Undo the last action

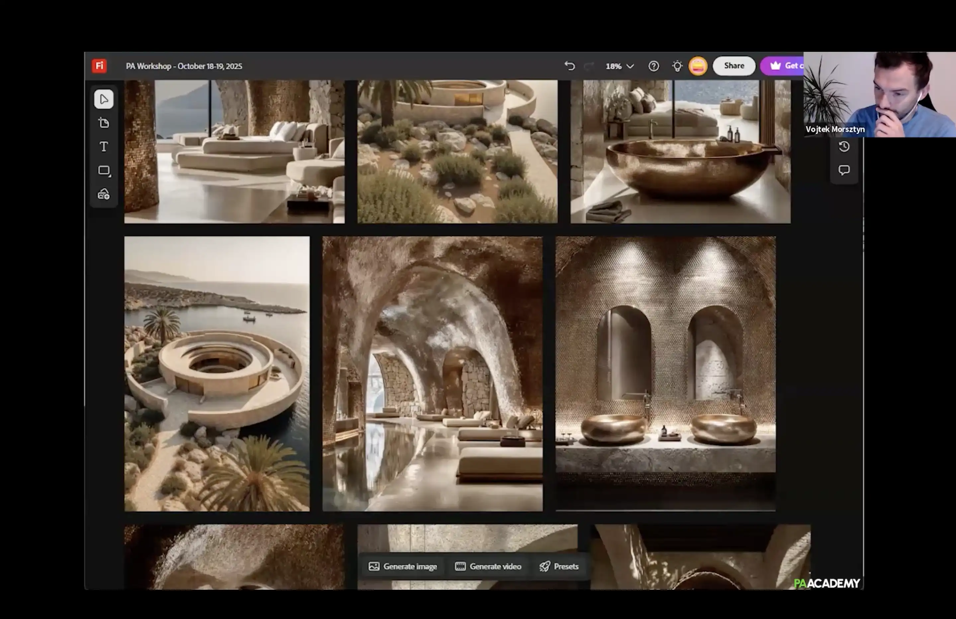pyautogui.click(x=570, y=66)
